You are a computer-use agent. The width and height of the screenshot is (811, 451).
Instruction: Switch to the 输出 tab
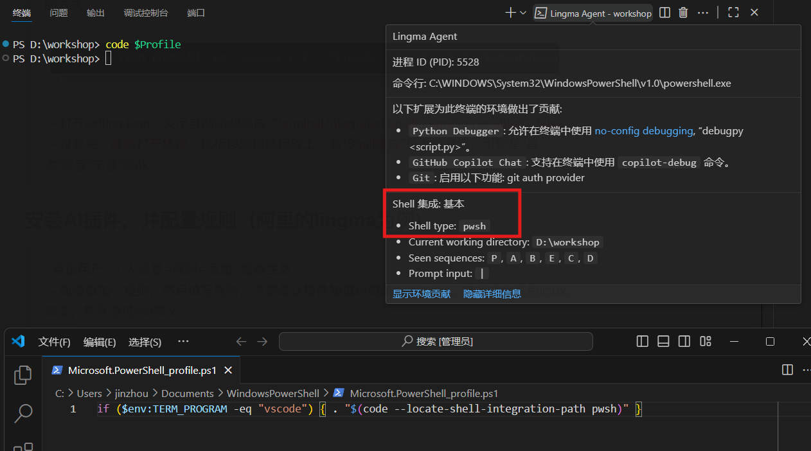(x=95, y=12)
